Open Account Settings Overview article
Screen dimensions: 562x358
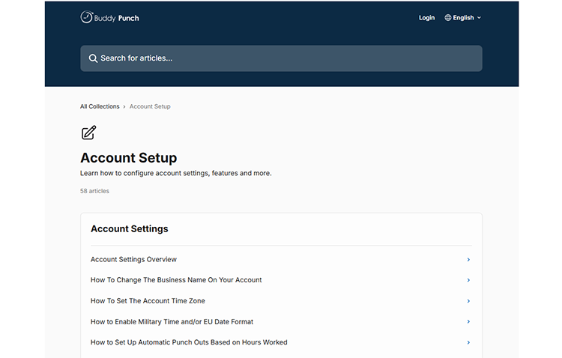point(133,260)
